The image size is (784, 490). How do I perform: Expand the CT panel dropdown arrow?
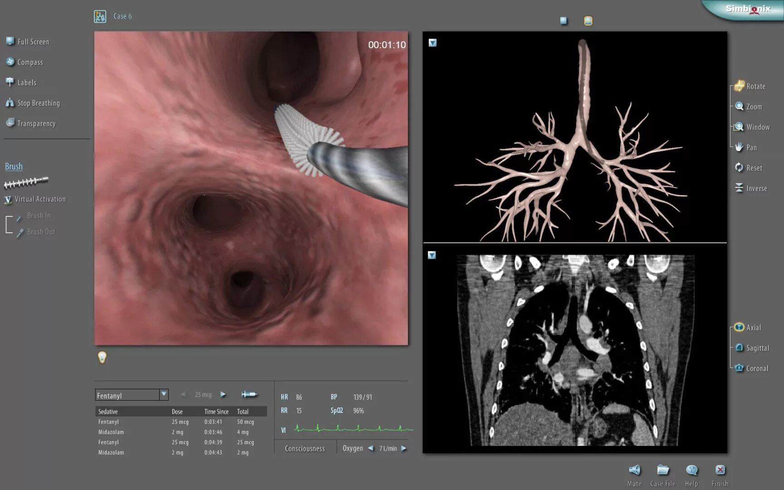click(432, 255)
